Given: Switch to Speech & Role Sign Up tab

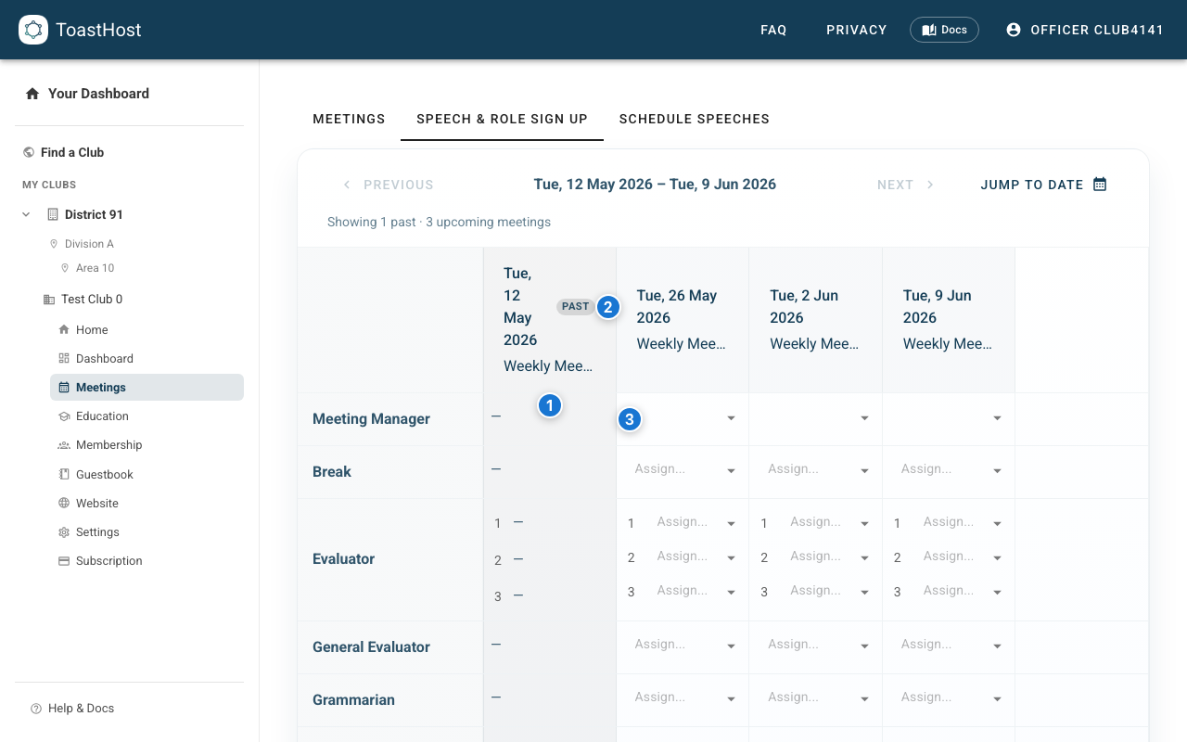Looking at the screenshot, I should [x=502, y=119].
